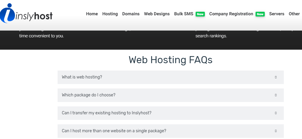This screenshot has height=139, width=302.
Task: Expand 'Can I host more than one website' question
Action: 170,131
